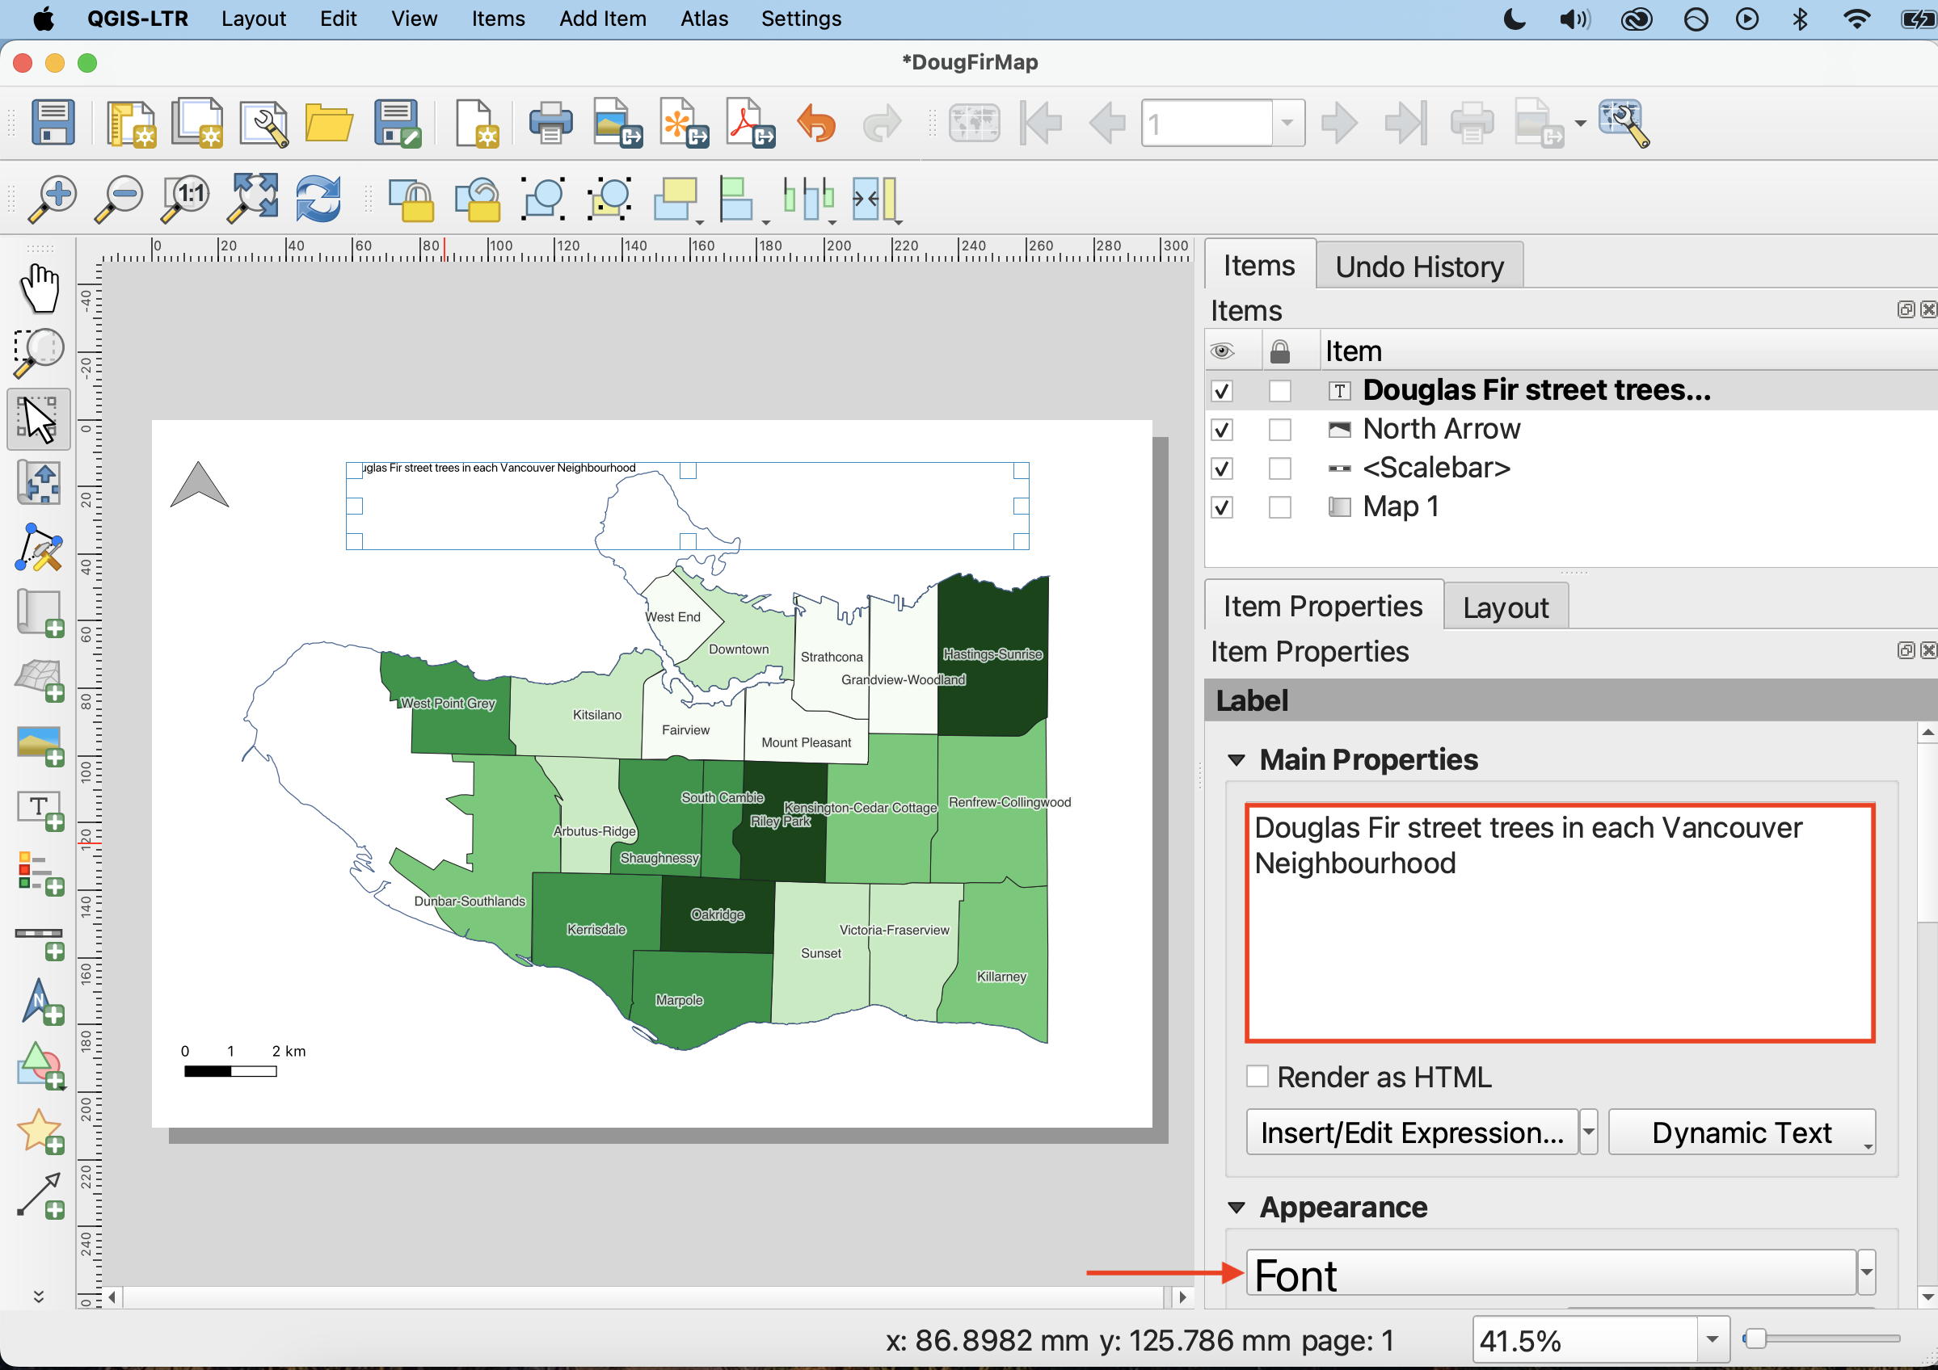Collapse the Main Properties section
The height and width of the screenshot is (1370, 1938).
click(x=1237, y=760)
